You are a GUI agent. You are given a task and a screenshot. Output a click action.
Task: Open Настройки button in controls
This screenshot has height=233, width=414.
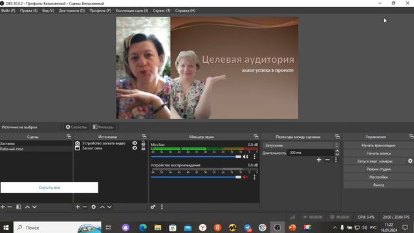click(378, 177)
